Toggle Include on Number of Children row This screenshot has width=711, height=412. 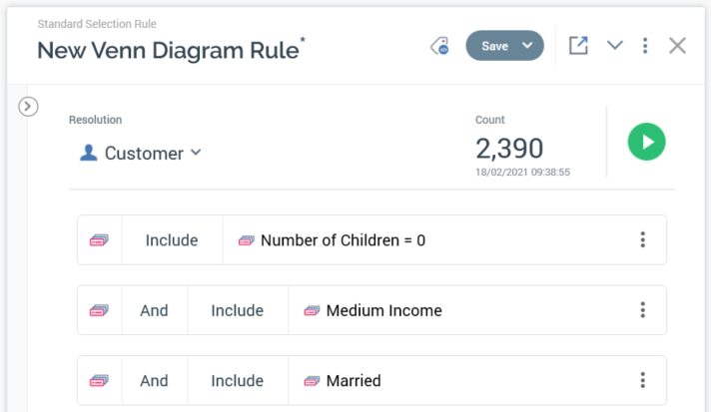coord(172,240)
